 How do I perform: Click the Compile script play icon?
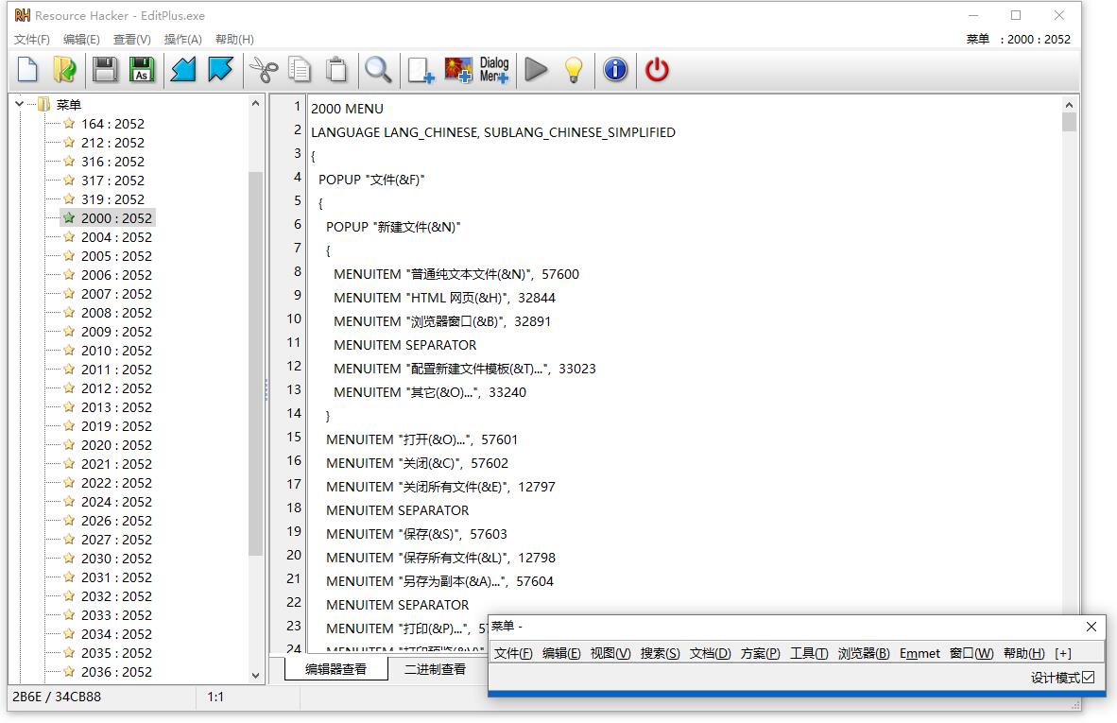(x=536, y=70)
